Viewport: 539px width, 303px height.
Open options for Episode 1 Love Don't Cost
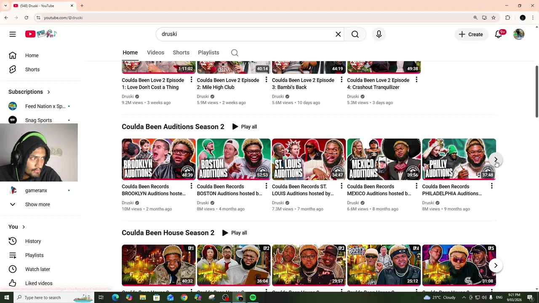[191, 80]
